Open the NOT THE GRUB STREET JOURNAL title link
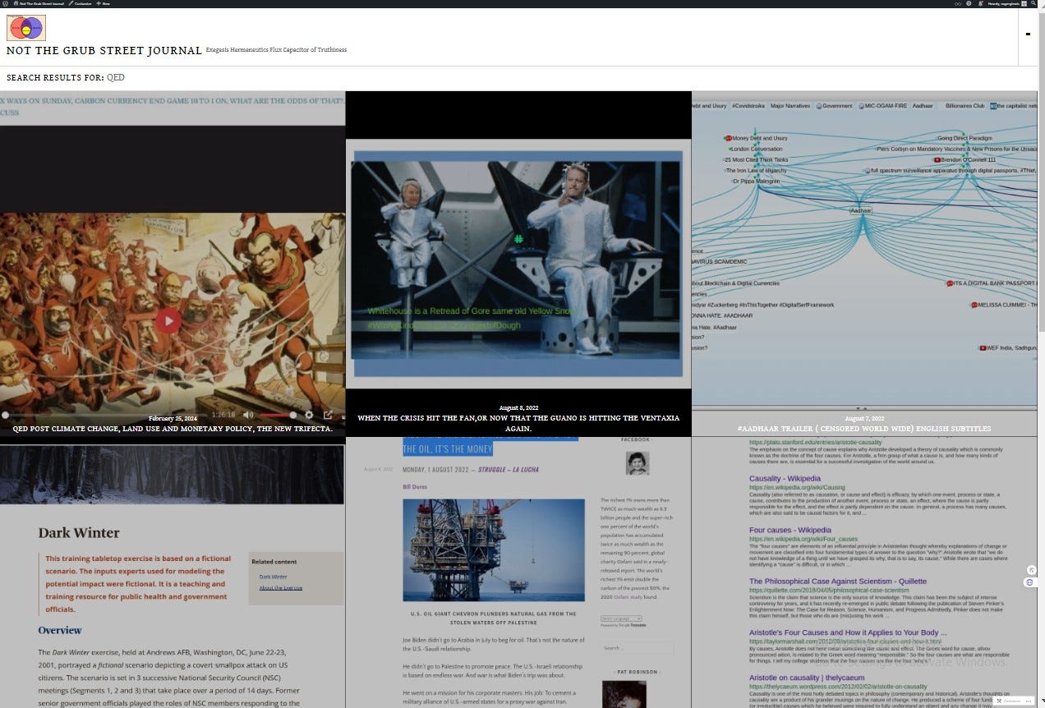 [104, 51]
